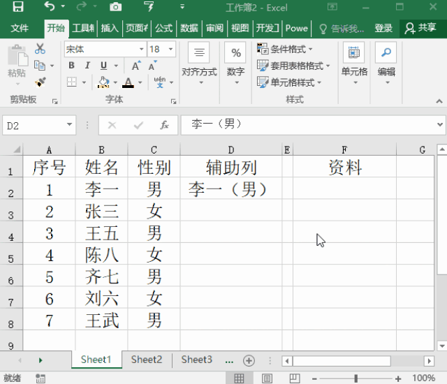The height and width of the screenshot is (384, 447).
Task: Open the 条件格式 conditional formatting menu
Action: (x=286, y=50)
